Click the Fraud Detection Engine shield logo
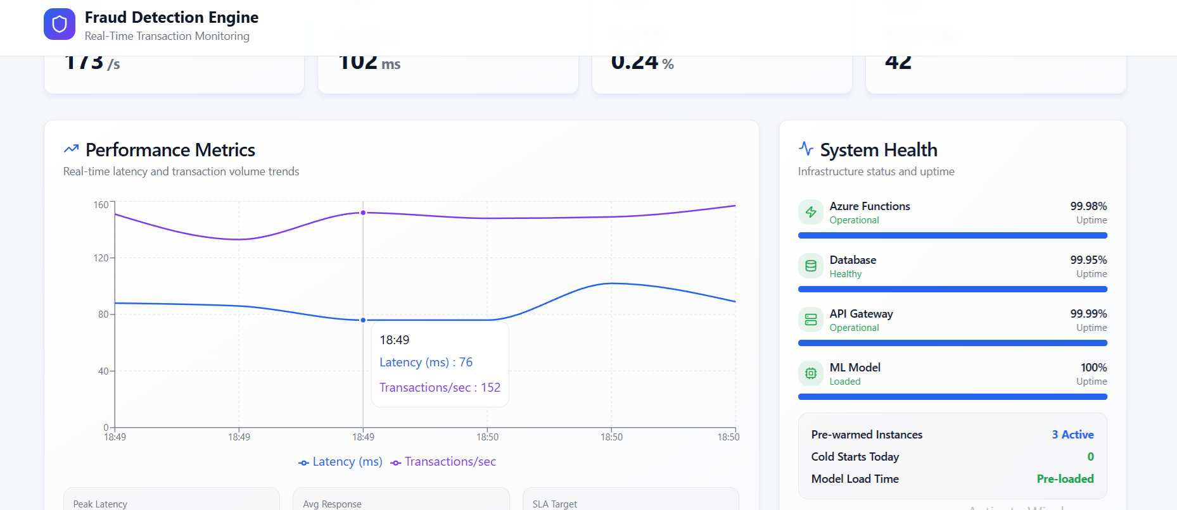Viewport: 1177px width, 510px height. coord(60,24)
